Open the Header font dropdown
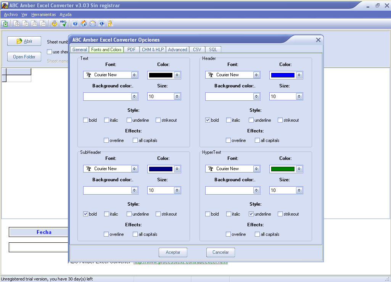The width and height of the screenshot is (391, 282). (256, 75)
